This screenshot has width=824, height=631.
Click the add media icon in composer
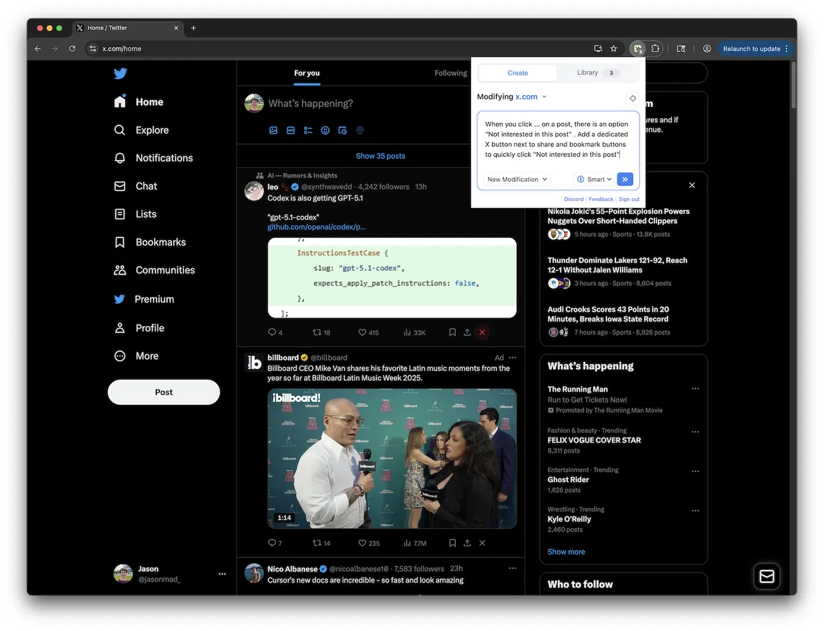coord(274,131)
